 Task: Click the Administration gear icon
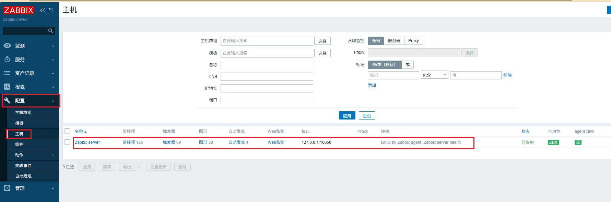[7, 188]
